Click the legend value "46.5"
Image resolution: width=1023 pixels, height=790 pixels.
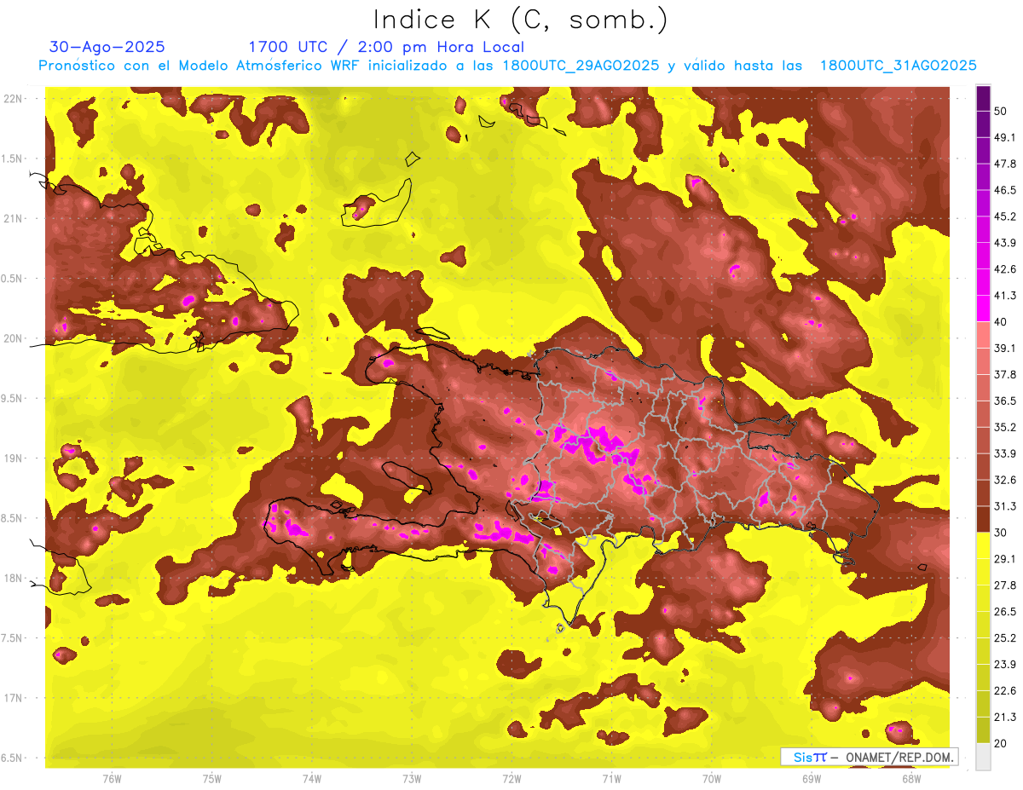coord(1005,191)
